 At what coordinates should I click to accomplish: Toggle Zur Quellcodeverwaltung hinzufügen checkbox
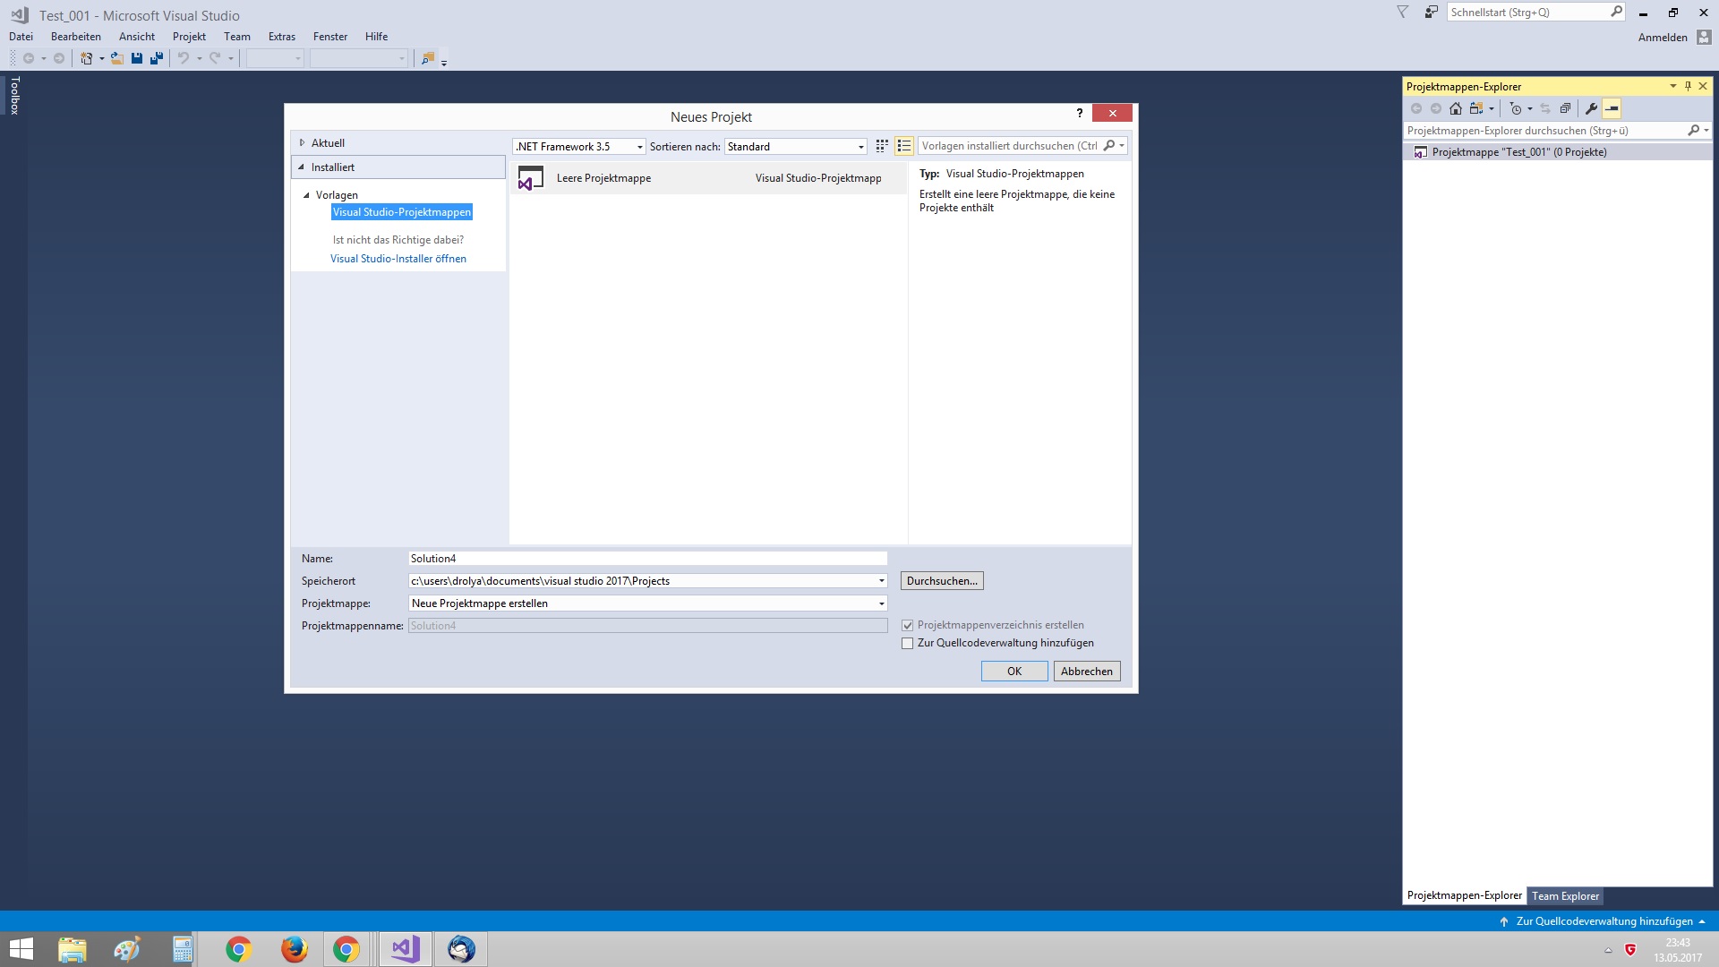click(907, 643)
